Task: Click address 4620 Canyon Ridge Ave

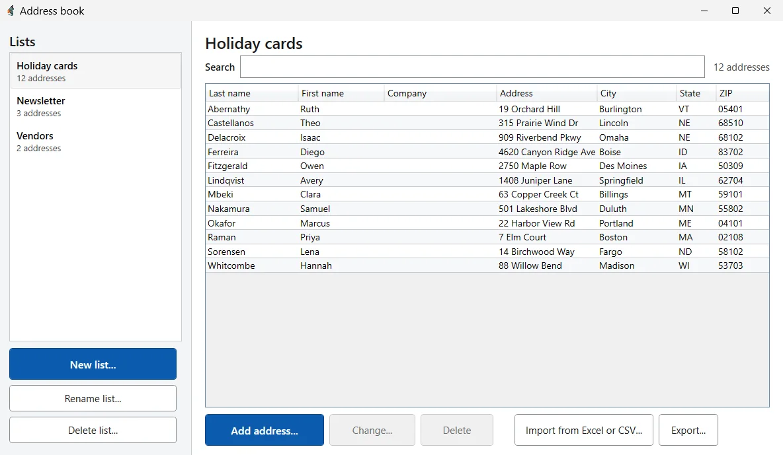Action: point(547,152)
